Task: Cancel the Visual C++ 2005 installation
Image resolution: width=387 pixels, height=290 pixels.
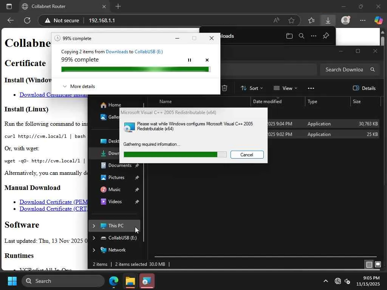Action: pos(247,154)
